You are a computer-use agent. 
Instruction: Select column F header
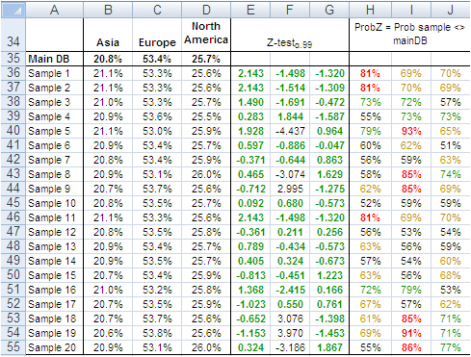click(290, 11)
